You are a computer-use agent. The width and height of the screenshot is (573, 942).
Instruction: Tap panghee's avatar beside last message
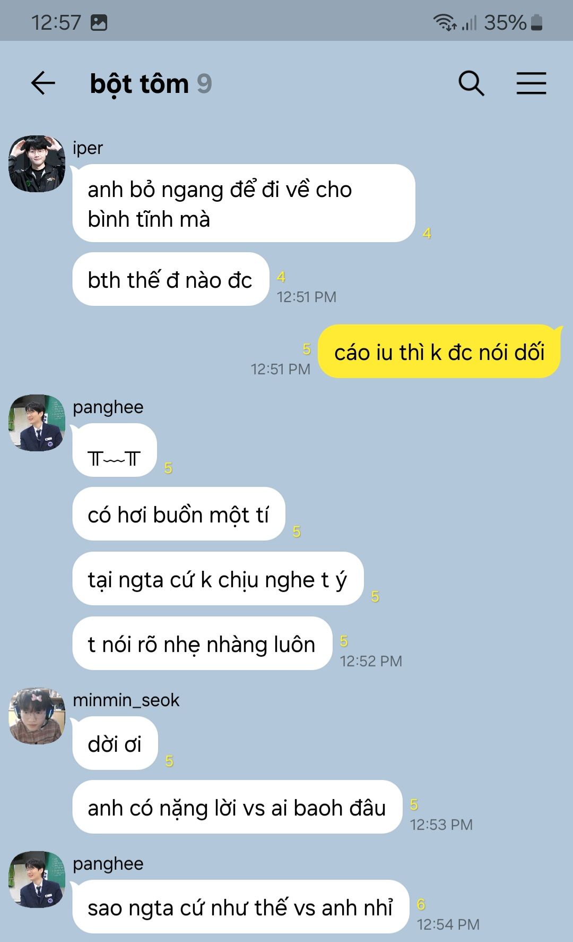(x=37, y=879)
